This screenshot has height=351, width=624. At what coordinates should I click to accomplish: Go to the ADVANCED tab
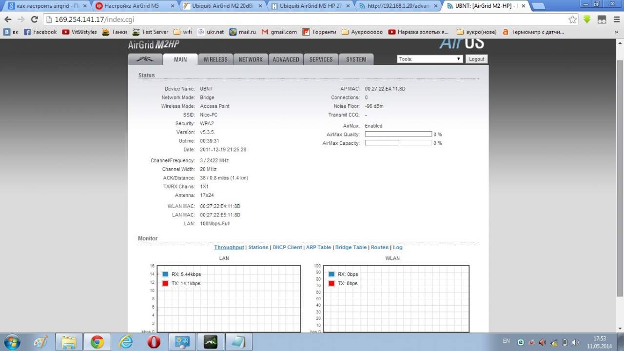pos(286,59)
